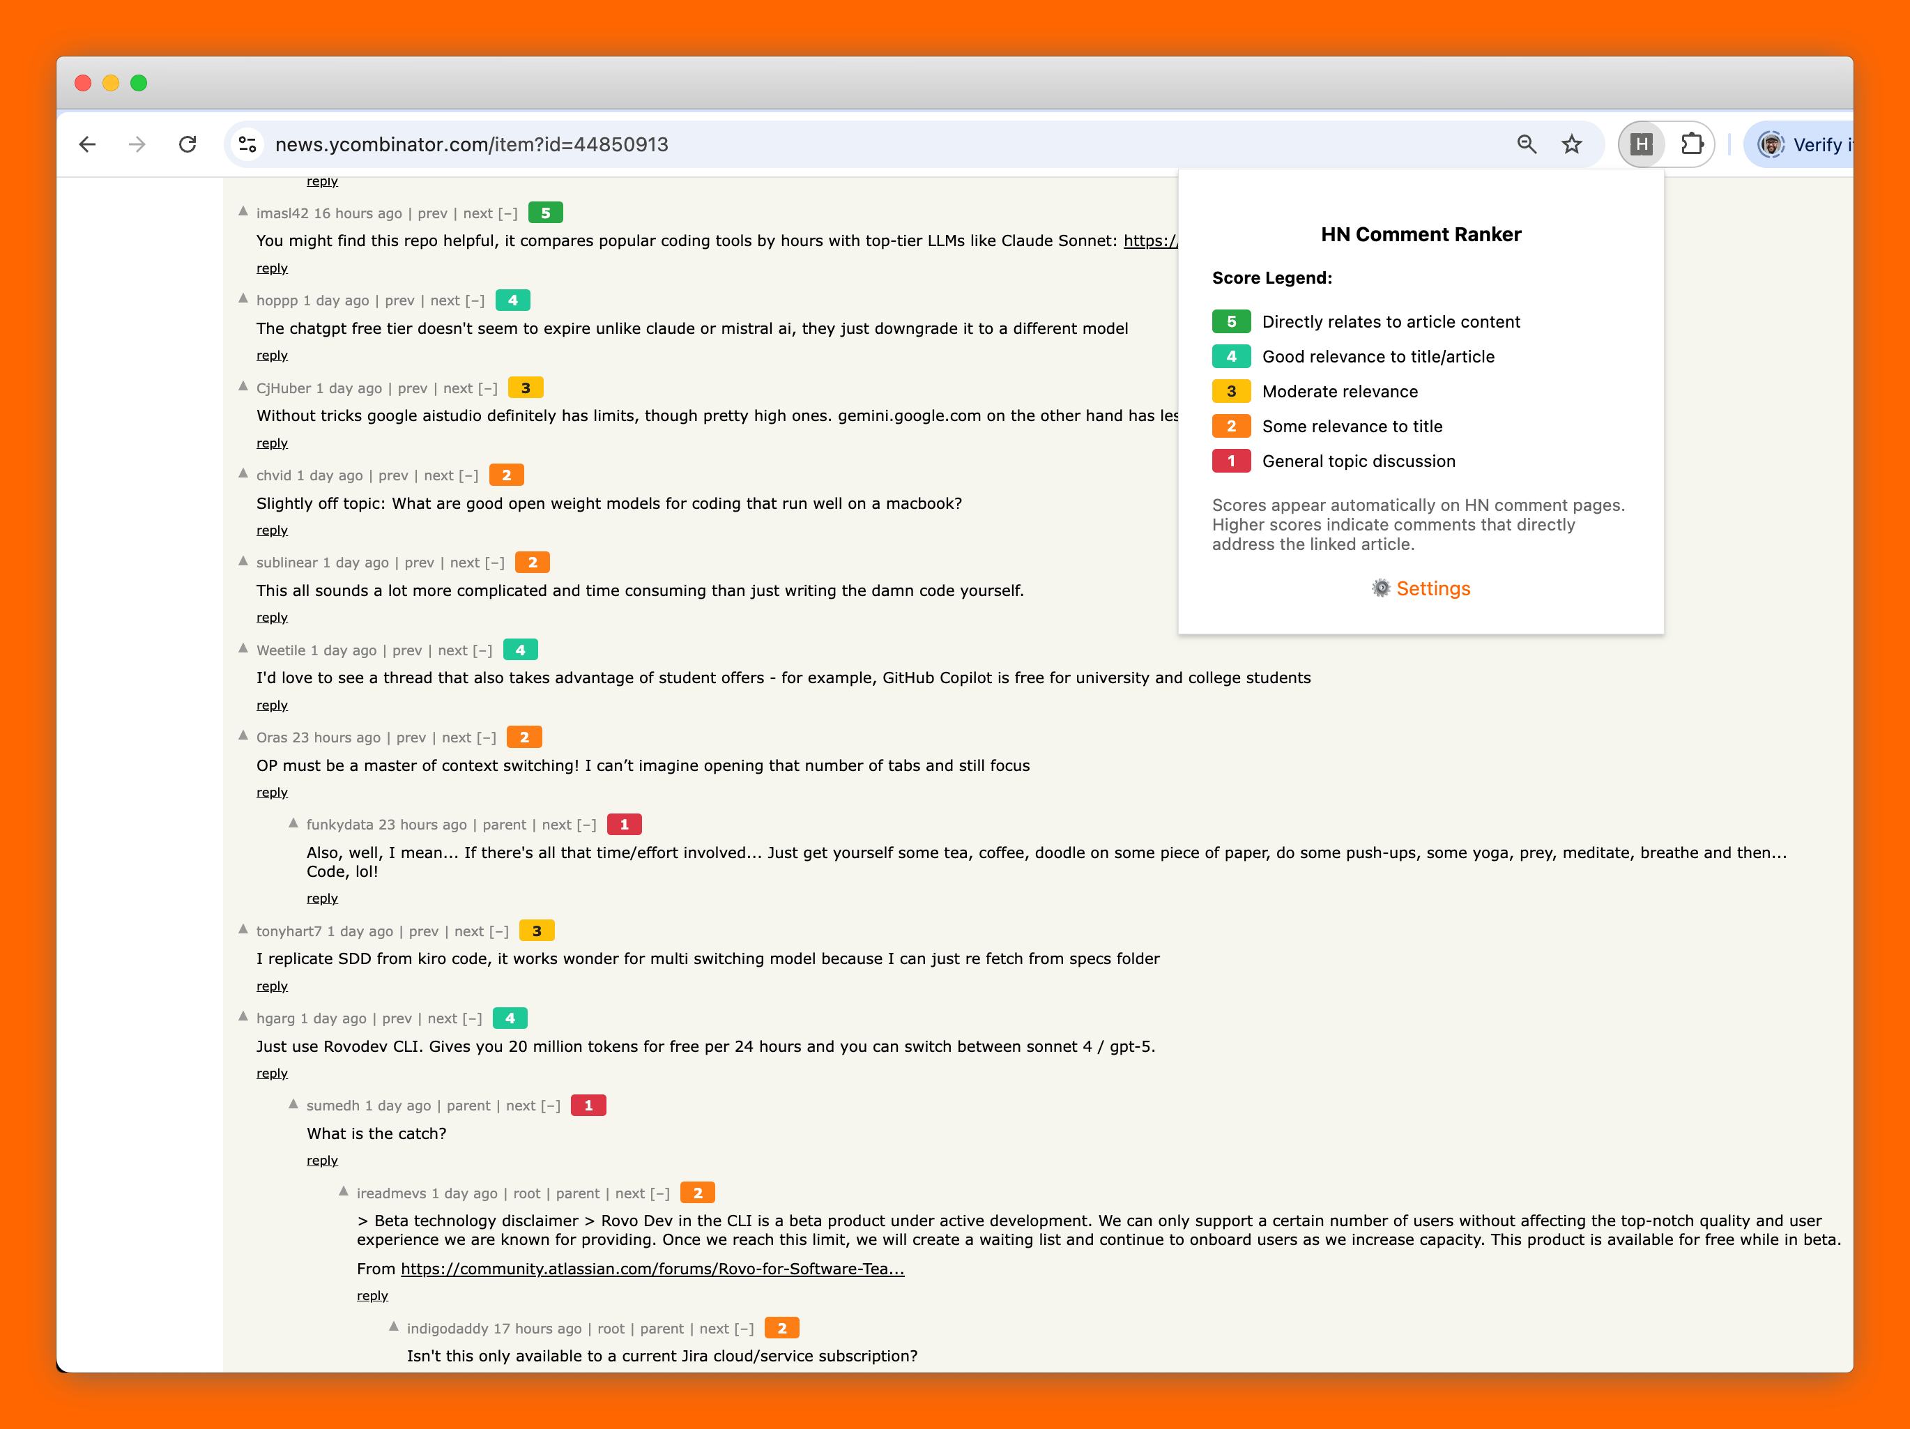The width and height of the screenshot is (1910, 1429).
Task: Reply to sublinear's comment
Action: click(272, 618)
